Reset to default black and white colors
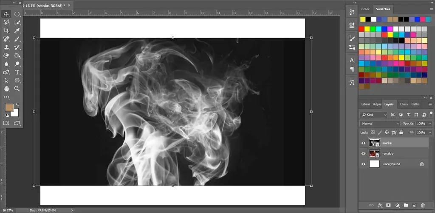 click(7, 115)
